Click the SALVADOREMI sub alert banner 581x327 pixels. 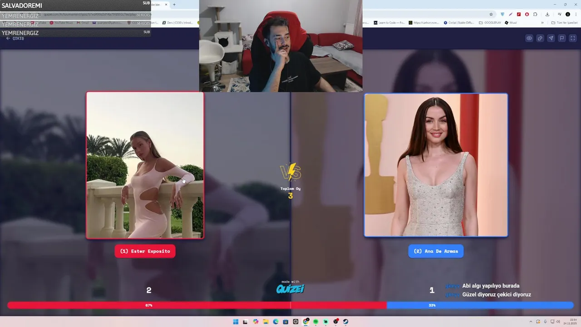point(75,5)
